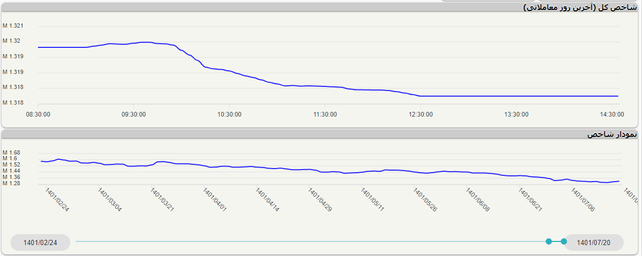Click the right handle of date range slider

click(x=564, y=241)
